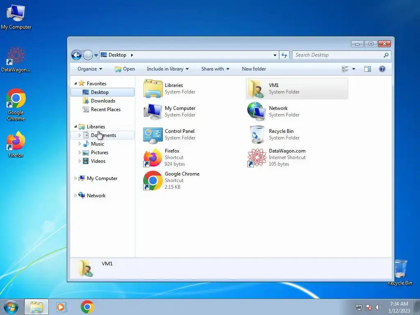The height and width of the screenshot is (315, 420).
Task: Expand My Computer in navigation pane
Action: [x=75, y=178]
